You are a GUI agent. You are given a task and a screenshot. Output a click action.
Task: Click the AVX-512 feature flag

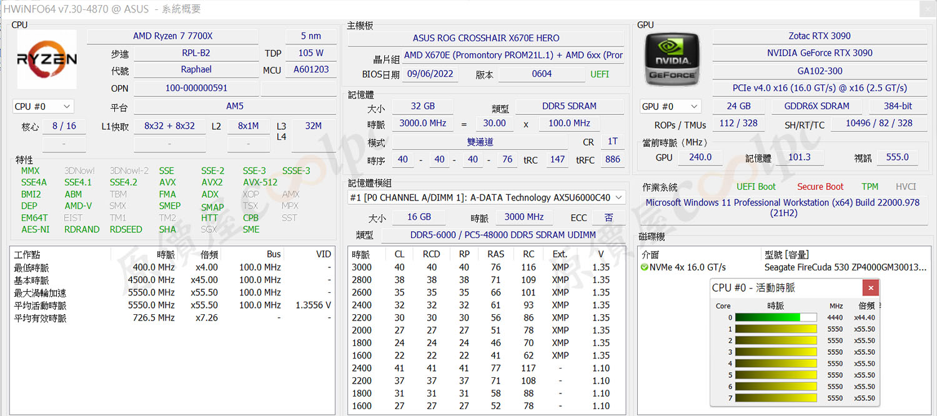click(260, 182)
